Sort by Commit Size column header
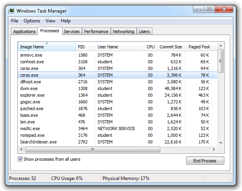Screen dimensions: 242x191 pyautogui.click(x=170, y=47)
